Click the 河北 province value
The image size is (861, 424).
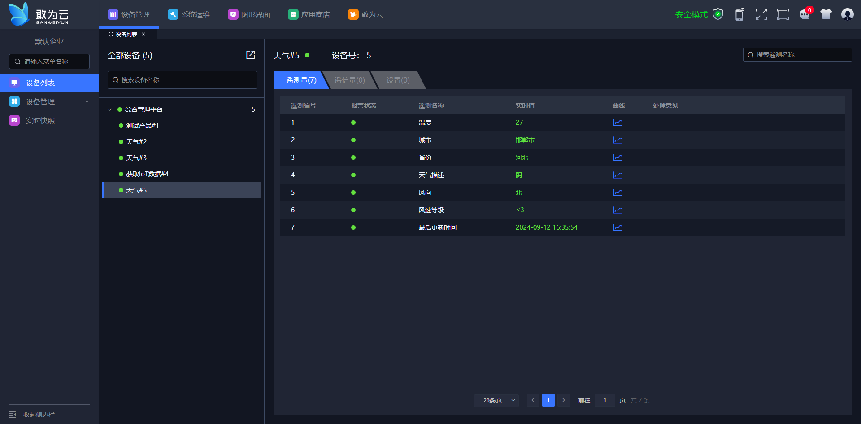[522, 157]
